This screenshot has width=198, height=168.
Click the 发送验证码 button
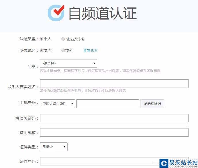tap(152, 104)
